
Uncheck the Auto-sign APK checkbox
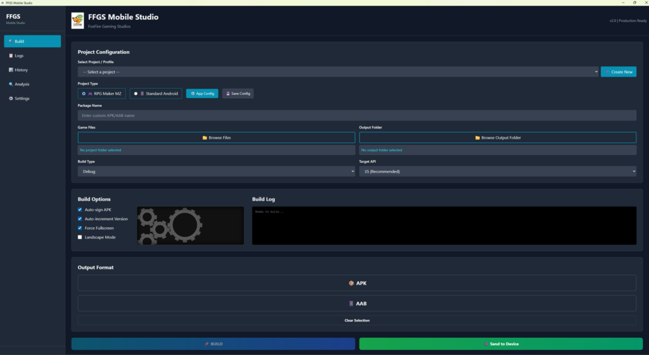[80, 209]
